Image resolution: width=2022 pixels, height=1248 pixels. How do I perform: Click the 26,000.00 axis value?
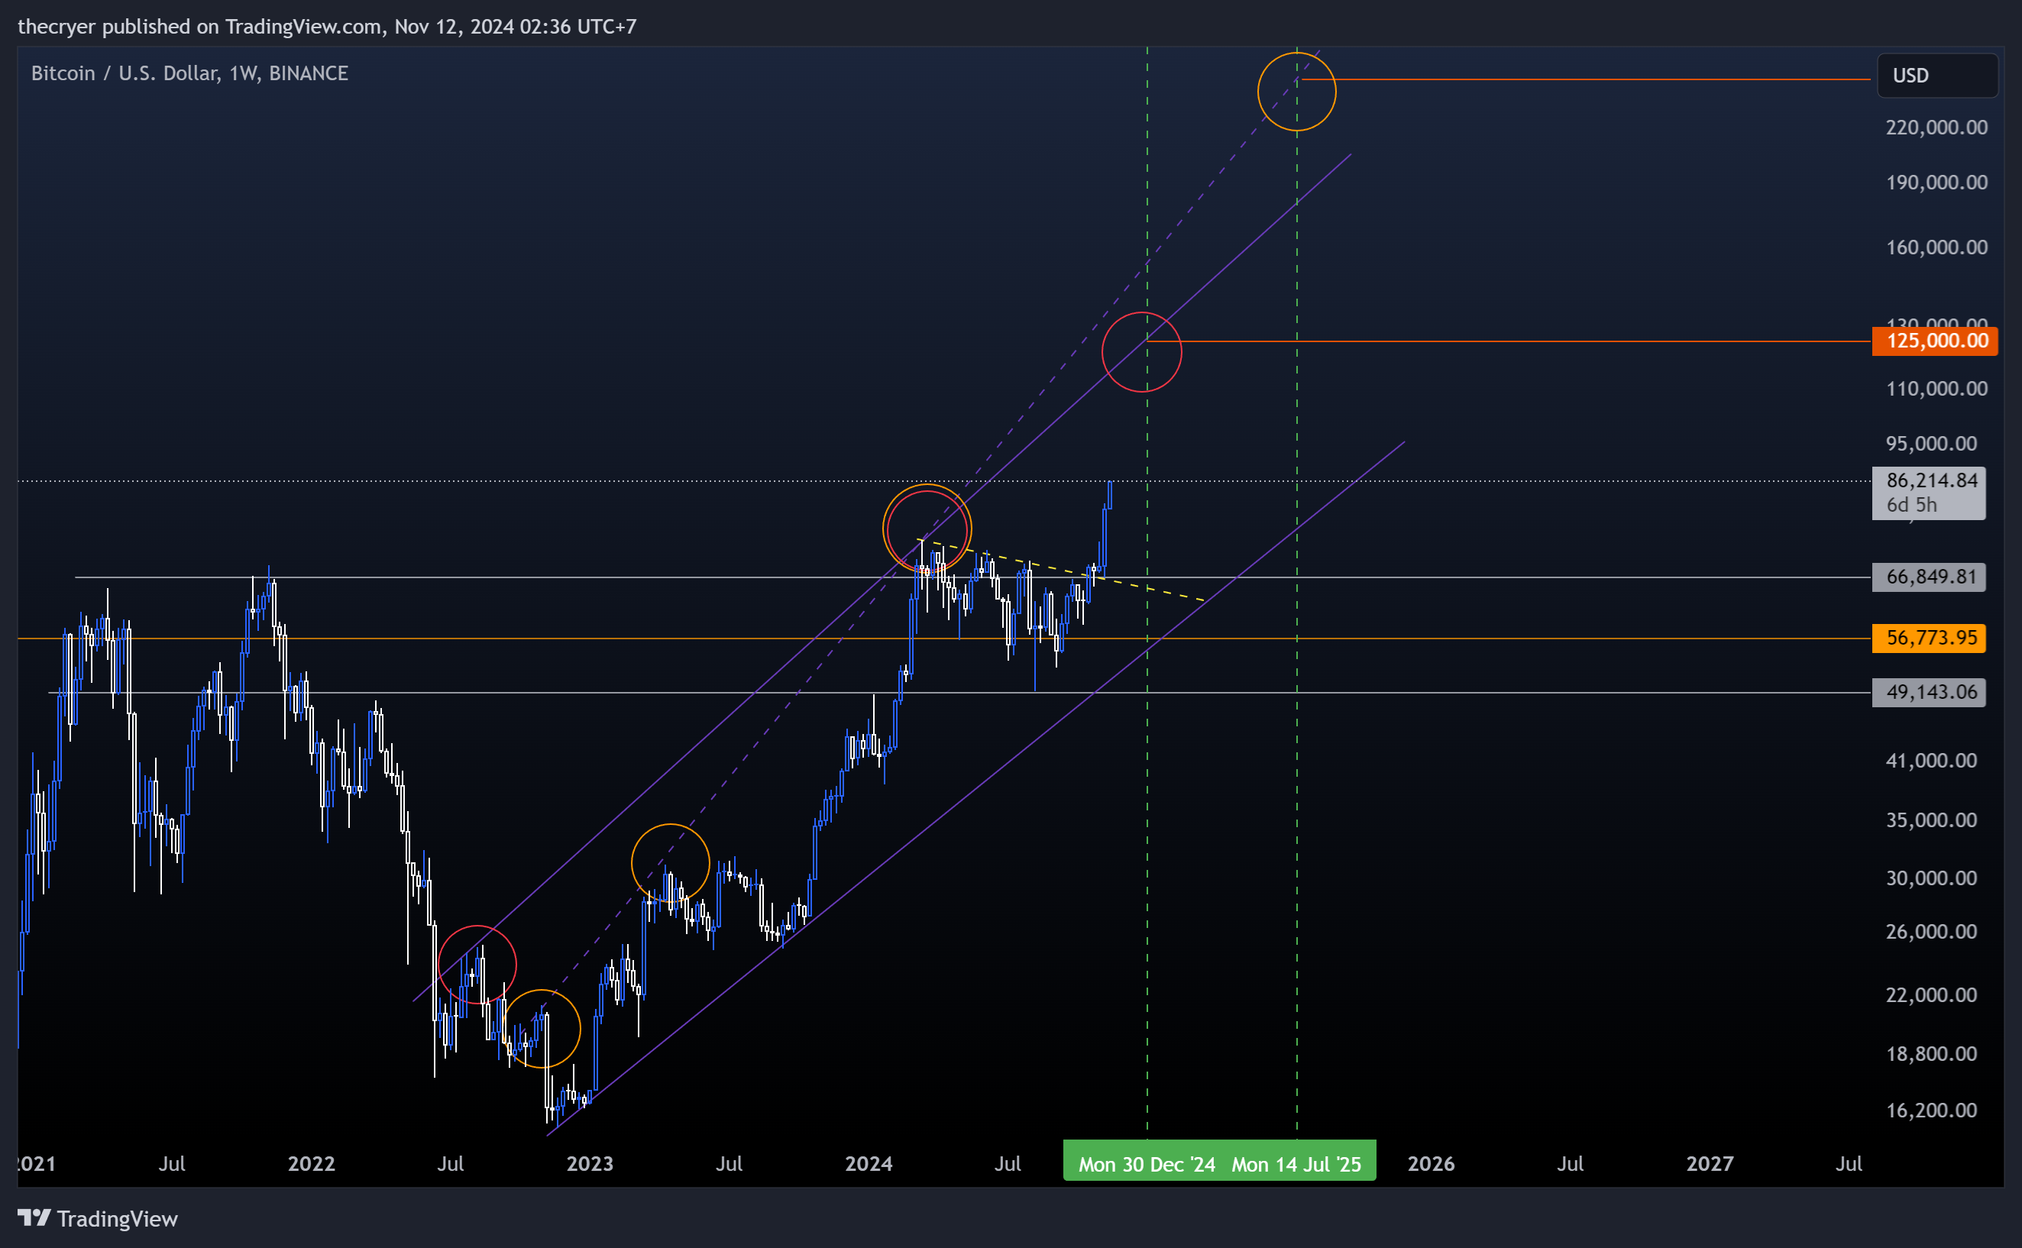[1931, 932]
